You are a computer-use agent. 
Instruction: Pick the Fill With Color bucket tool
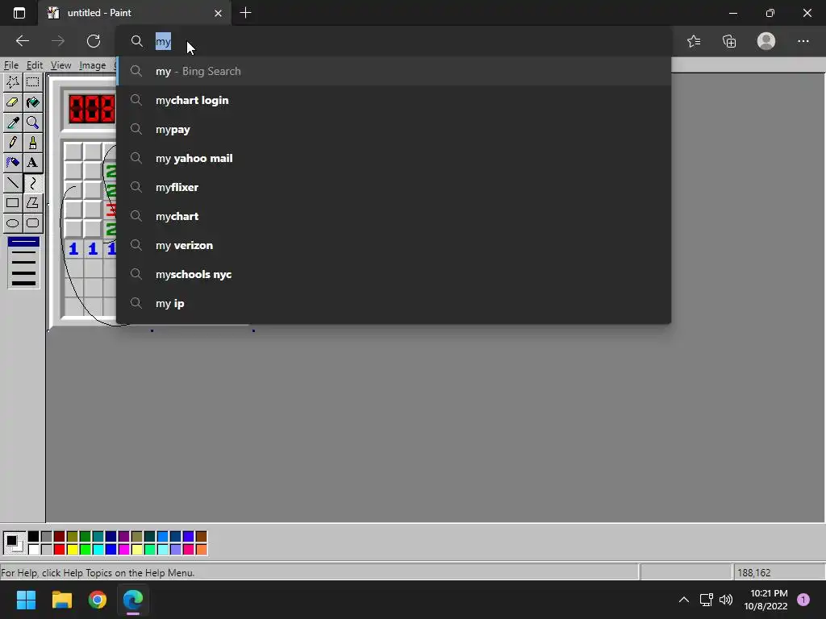[32, 102]
